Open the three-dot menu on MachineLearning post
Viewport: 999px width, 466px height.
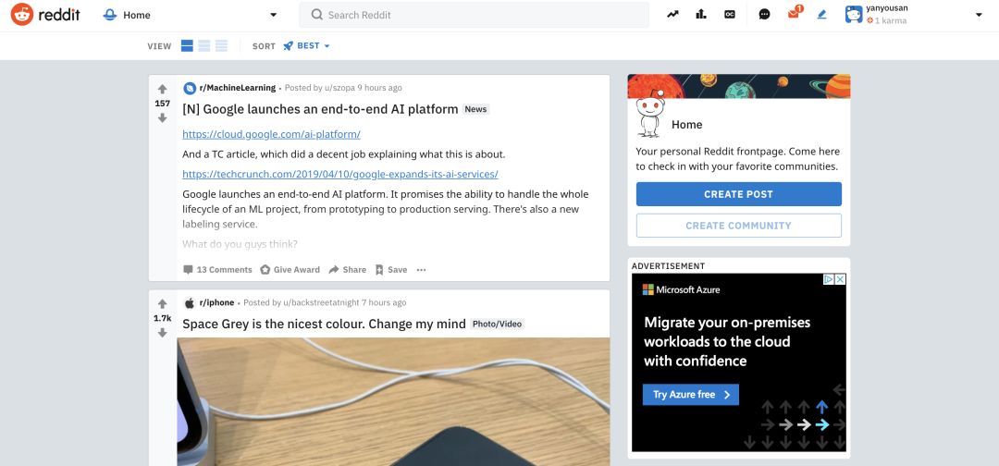pyautogui.click(x=421, y=270)
